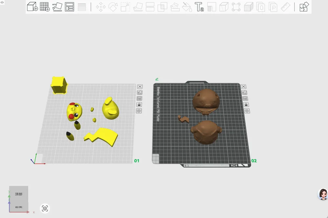The width and height of the screenshot is (328, 218).
Task: Add a new object with cube icon
Action: coord(32,7)
